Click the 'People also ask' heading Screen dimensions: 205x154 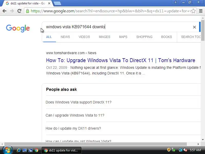(x=61, y=89)
